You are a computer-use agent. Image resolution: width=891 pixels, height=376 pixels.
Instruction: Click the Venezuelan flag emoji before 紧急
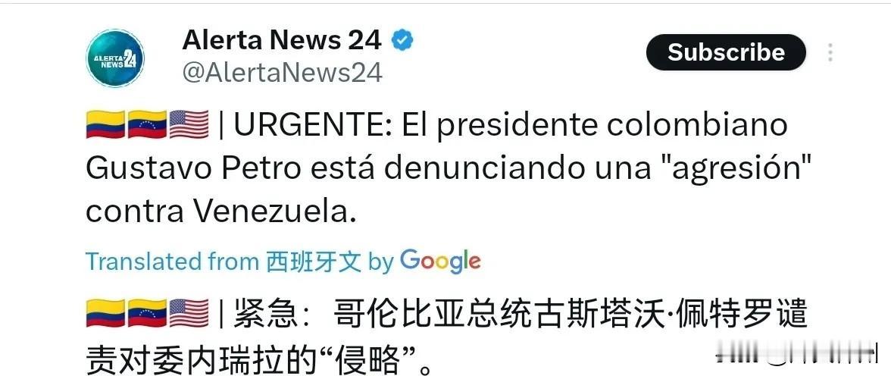(x=147, y=314)
